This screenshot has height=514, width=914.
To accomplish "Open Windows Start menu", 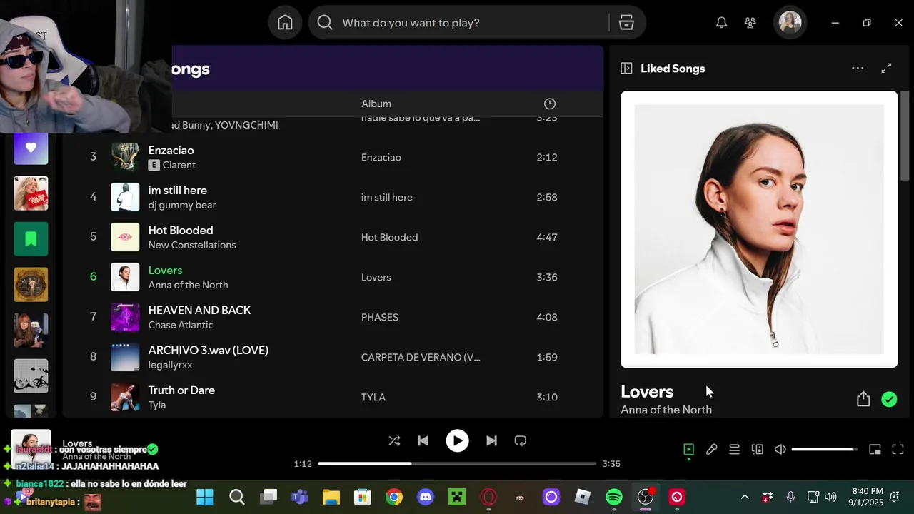I will coord(205,497).
